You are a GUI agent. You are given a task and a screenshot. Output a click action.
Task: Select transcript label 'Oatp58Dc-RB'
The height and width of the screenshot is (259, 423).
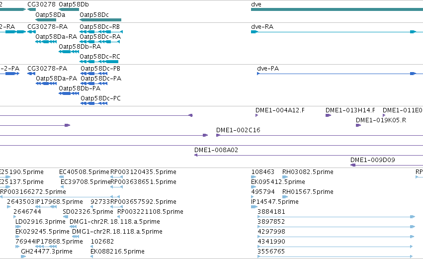click(x=99, y=27)
